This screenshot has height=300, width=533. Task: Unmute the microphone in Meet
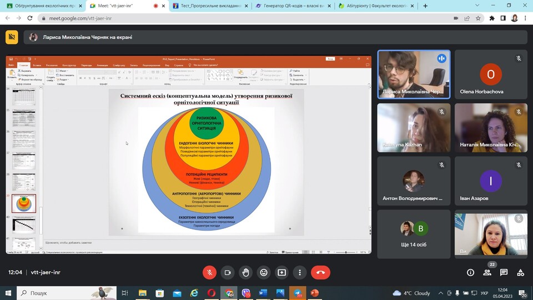coord(210,272)
